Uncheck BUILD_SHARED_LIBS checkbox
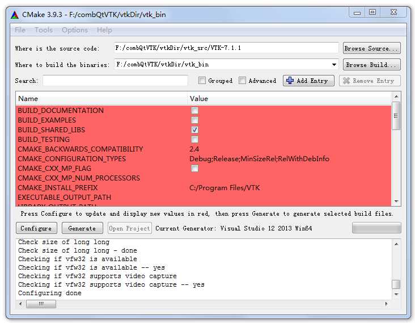This screenshot has height=323, width=415. pyautogui.click(x=194, y=130)
